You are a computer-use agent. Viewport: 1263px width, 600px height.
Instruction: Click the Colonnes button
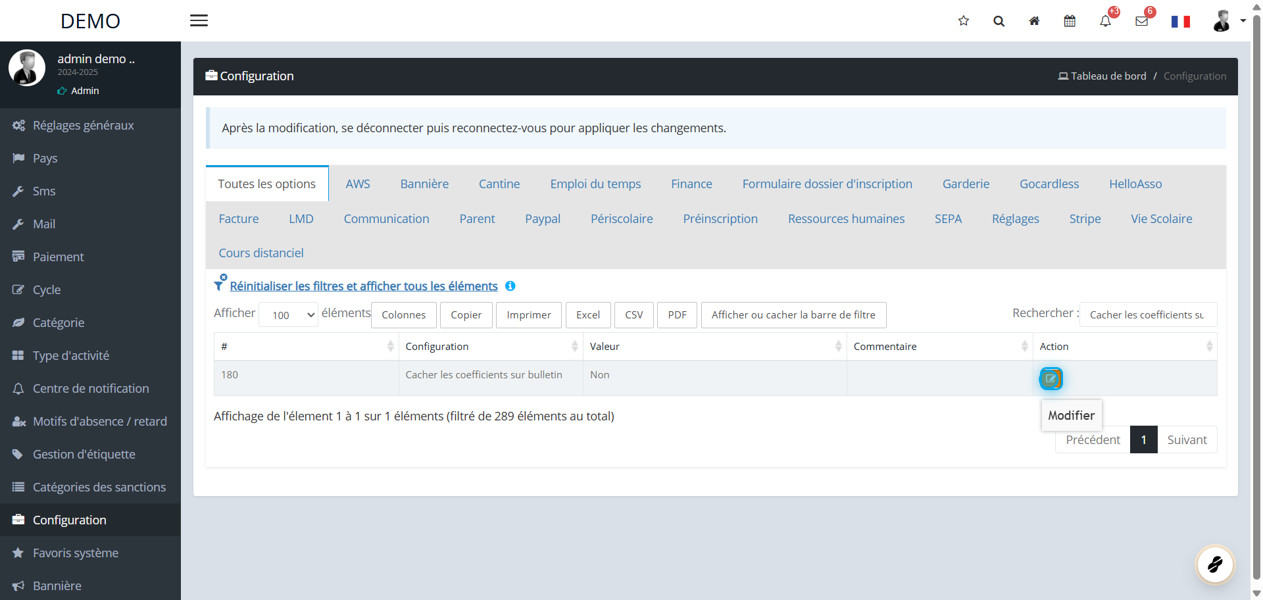pyautogui.click(x=404, y=315)
